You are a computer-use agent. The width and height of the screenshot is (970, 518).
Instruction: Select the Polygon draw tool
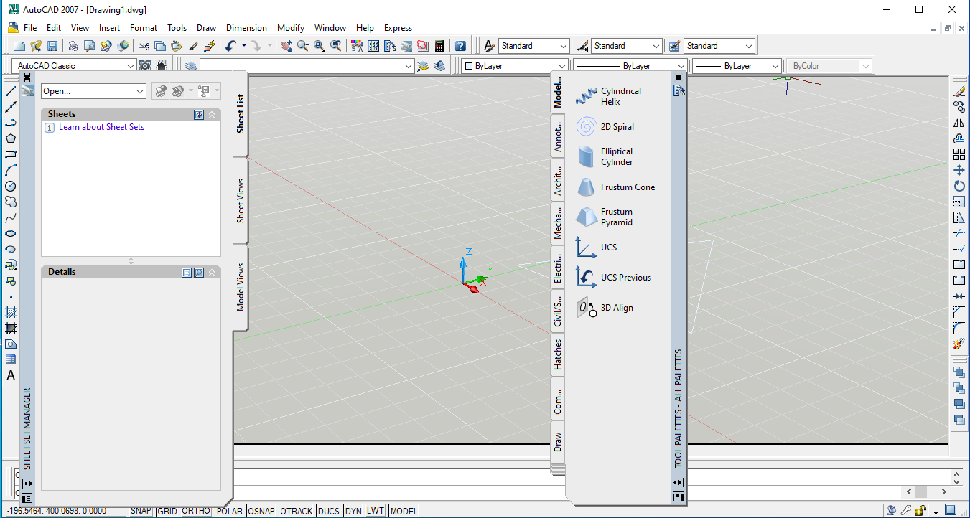tap(11, 138)
